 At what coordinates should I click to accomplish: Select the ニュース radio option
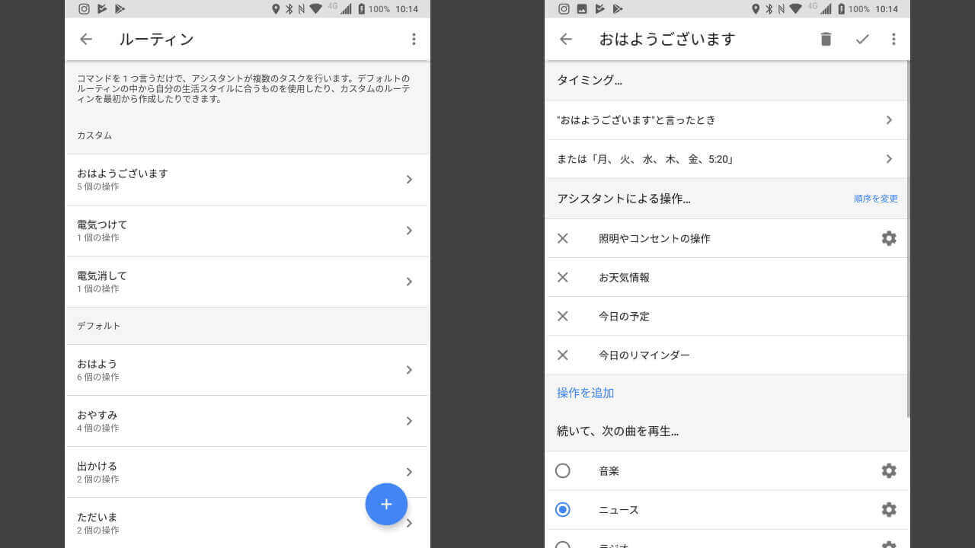(x=563, y=509)
